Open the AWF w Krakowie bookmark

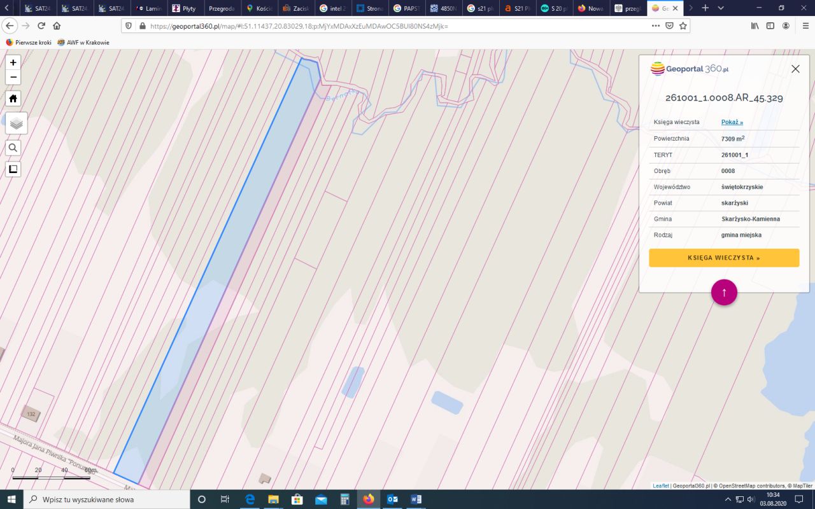click(x=83, y=43)
